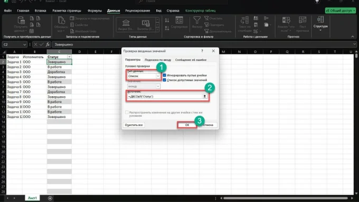The width and height of the screenshot is (359, 202).
Task: Click the formula bar cancel X icon
Action: coord(35,44)
